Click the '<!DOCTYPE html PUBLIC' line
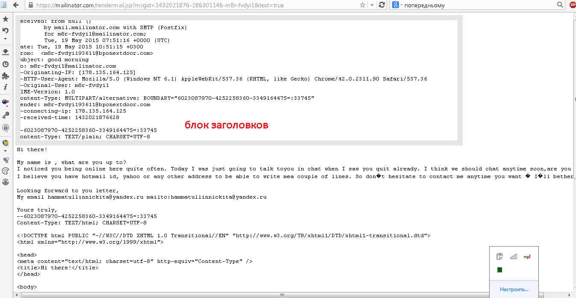576x298 pixels. tap(224, 235)
